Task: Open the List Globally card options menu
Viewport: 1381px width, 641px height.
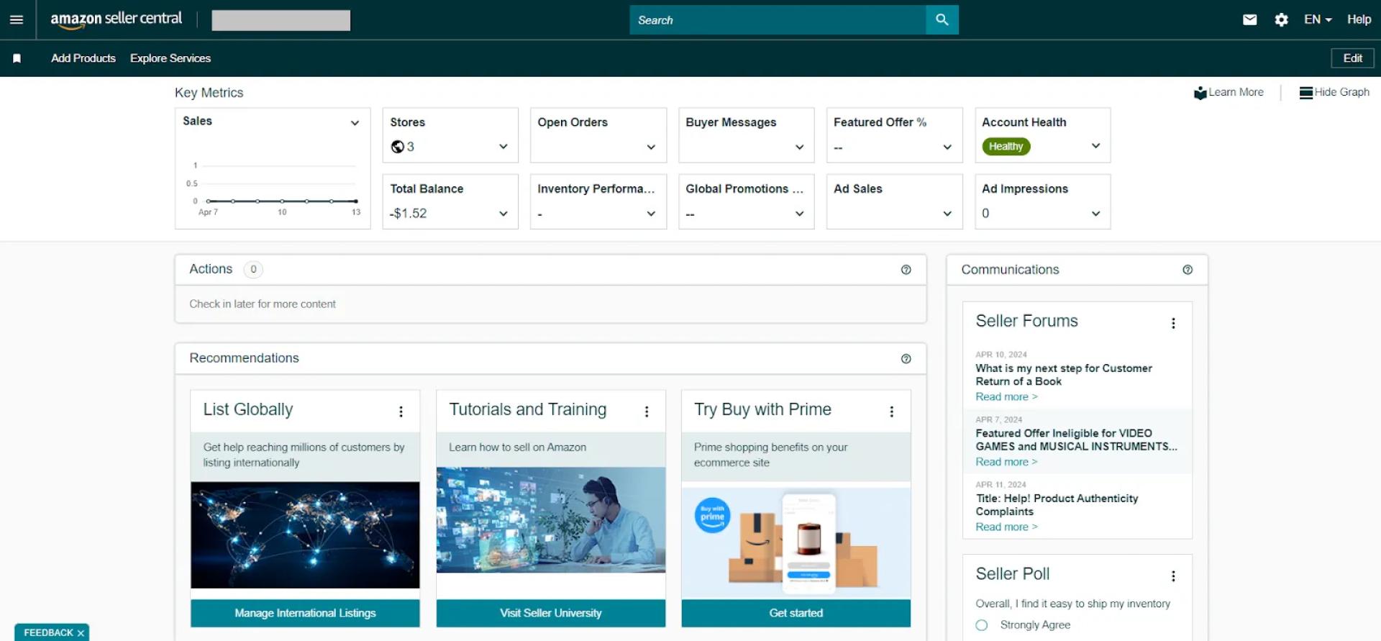Action: pos(401,412)
